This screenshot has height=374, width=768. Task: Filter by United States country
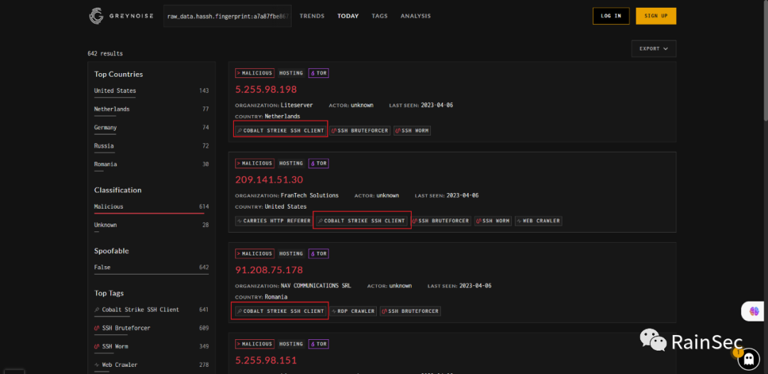click(x=151, y=91)
